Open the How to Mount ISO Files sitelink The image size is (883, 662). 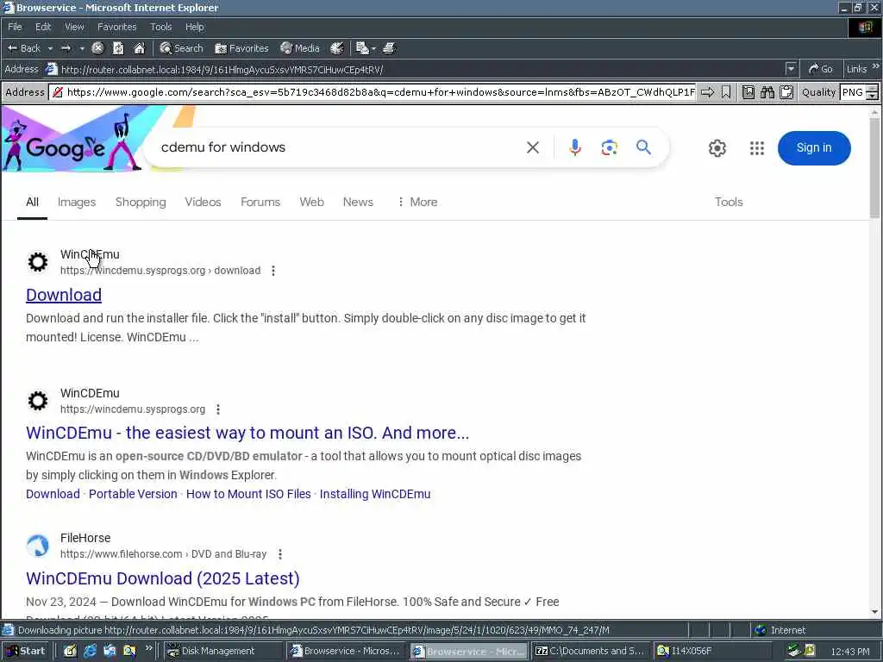click(x=248, y=494)
